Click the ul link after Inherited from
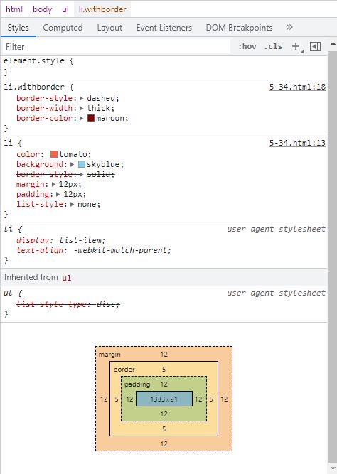This screenshot has height=474, width=337. pyautogui.click(x=67, y=278)
